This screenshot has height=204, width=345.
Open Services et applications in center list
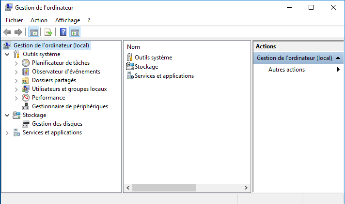tap(164, 76)
